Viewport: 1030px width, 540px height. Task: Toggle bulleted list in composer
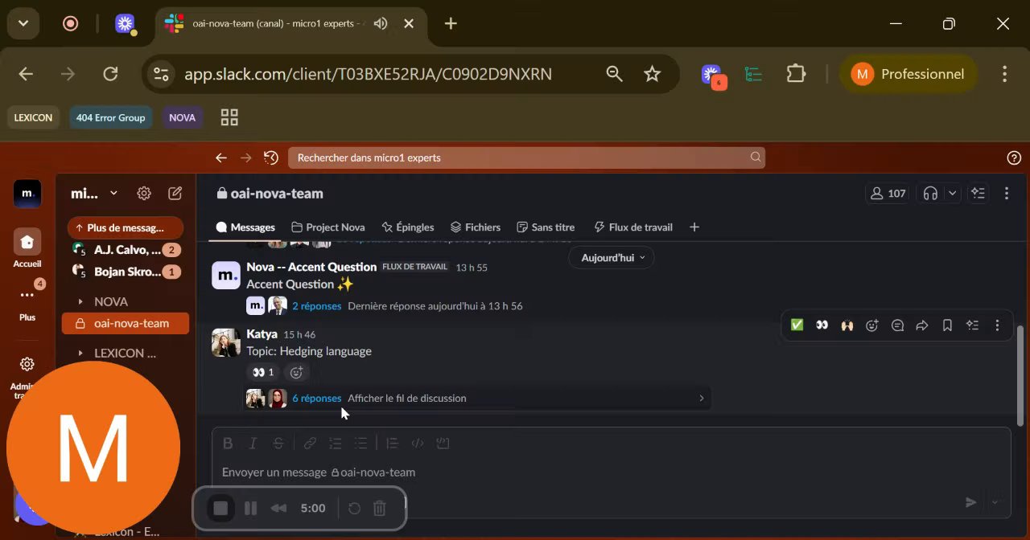pyautogui.click(x=360, y=443)
